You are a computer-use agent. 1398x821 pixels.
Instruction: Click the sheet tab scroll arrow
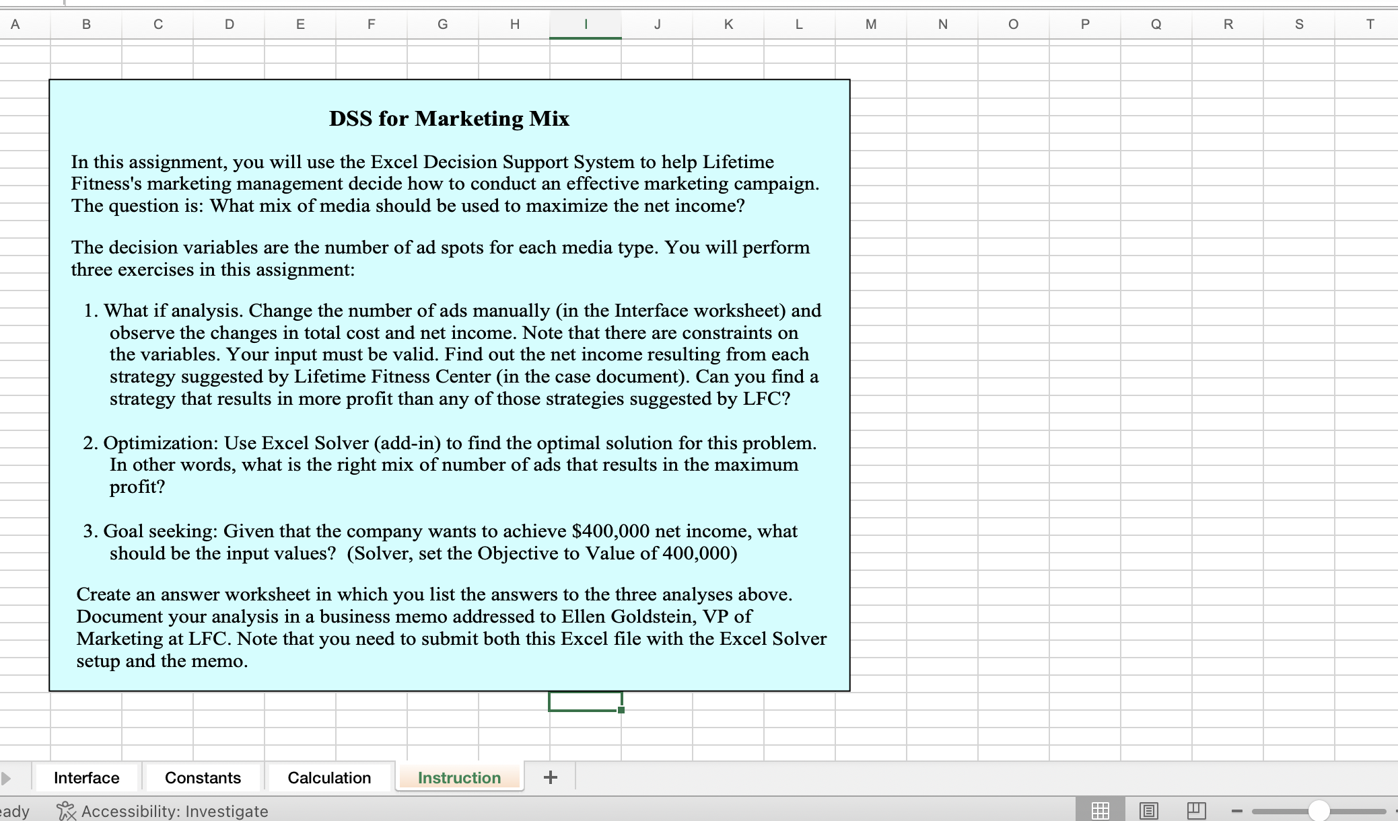click(6, 778)
